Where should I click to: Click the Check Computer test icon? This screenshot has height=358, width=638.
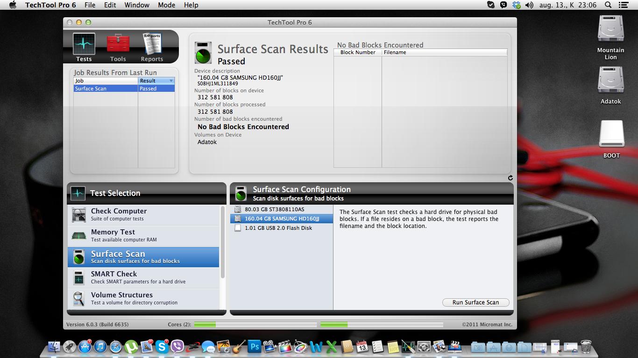tap(78, 215)
